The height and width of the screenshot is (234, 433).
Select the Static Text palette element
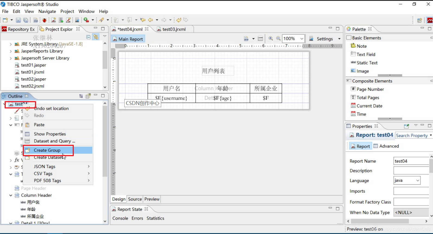tap(364, 63)
